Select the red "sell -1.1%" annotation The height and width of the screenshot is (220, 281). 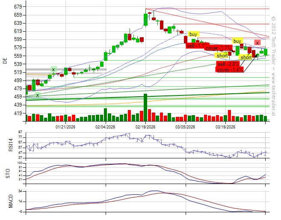click(x=196, y=46)
